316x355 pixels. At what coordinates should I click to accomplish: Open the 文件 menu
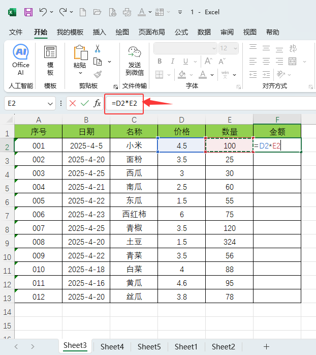click(16, 32)
